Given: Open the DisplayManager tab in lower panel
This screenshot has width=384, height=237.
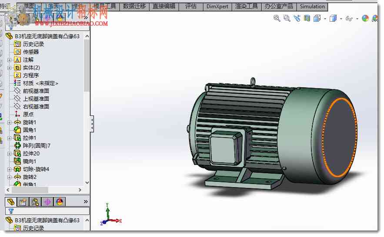Looking at the screenshot, I should tap(60, 202).
